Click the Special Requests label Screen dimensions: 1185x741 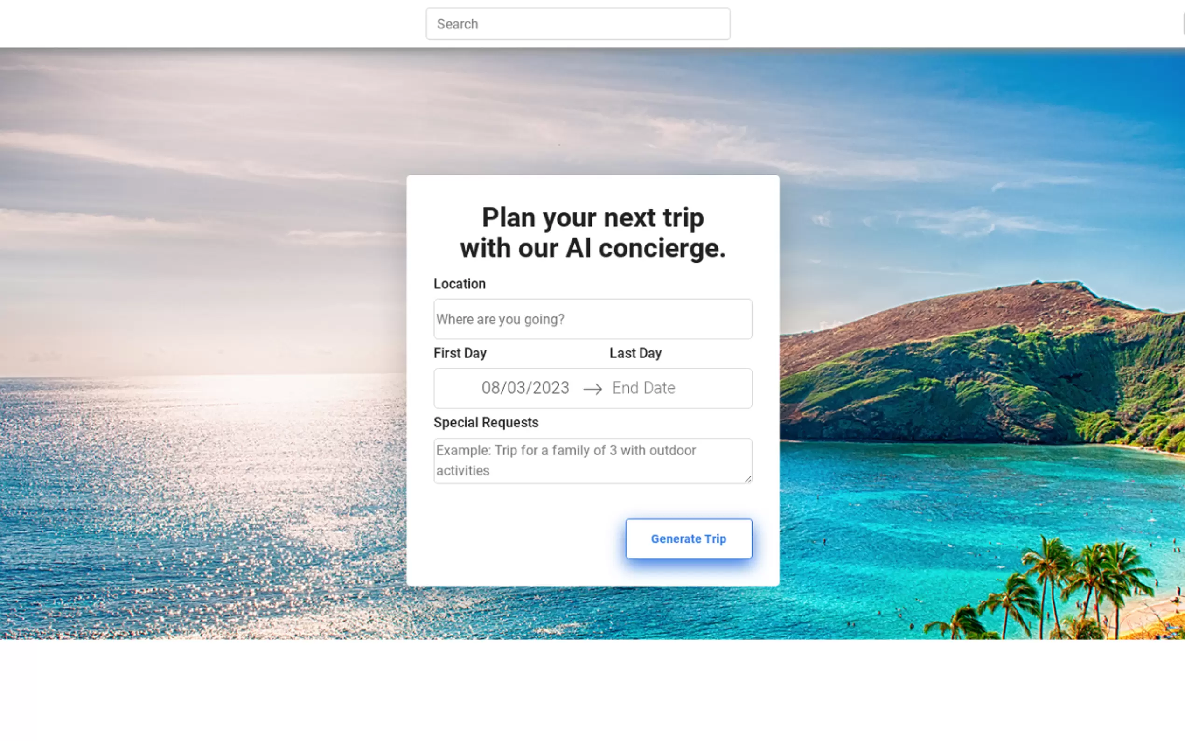[486, 422]
